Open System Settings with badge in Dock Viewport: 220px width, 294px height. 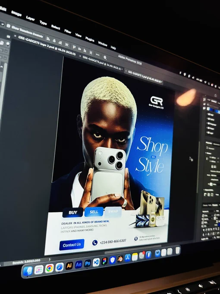(141, 256)
